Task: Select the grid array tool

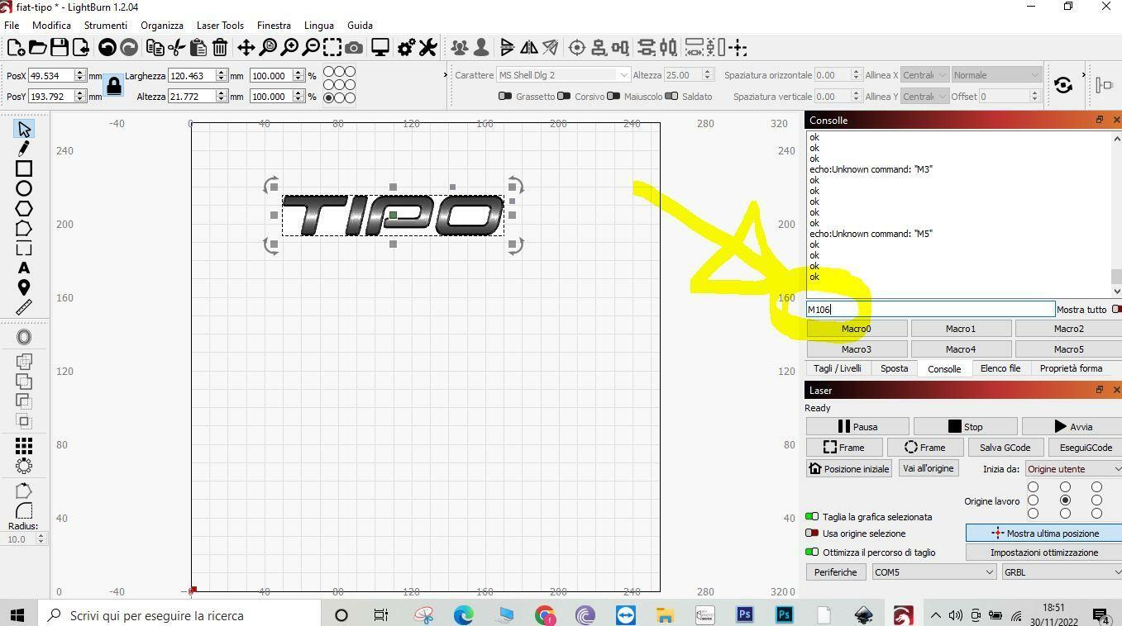Action: pyautogui.click(x=24, y=446)
